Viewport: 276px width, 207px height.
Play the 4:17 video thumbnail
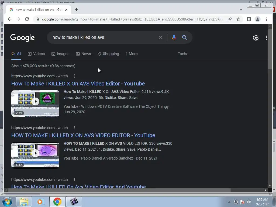(x=35, y=155)
